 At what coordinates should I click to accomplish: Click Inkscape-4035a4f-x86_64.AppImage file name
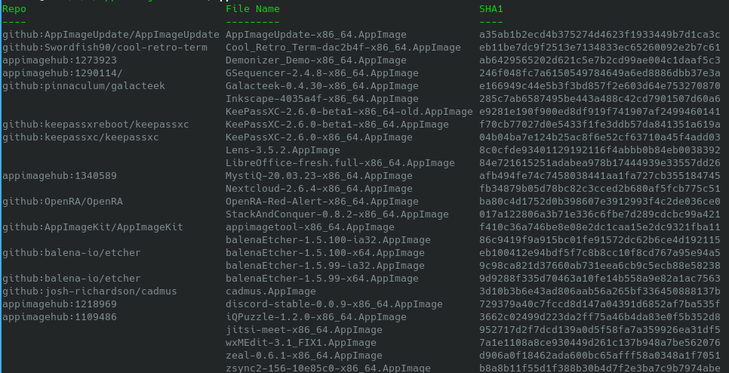point(322,99)
